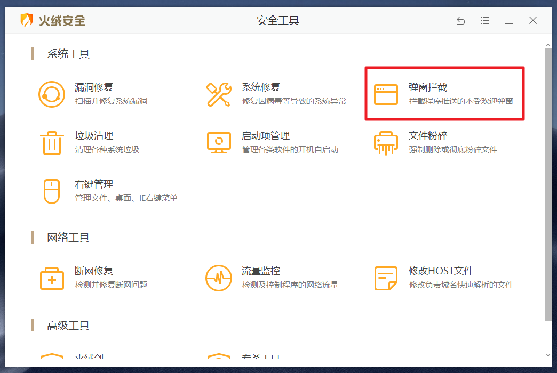Click the 火绒安全 brand name text
The image size is (557, 373).
click(62, 20)
